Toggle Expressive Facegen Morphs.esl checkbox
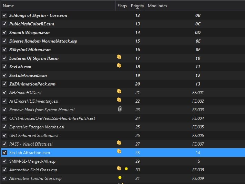Screen dimensions: 245x184 point(4,127)
